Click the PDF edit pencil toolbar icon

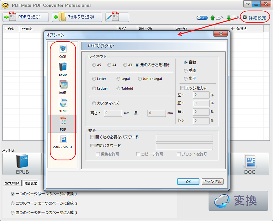click(117, 17)
